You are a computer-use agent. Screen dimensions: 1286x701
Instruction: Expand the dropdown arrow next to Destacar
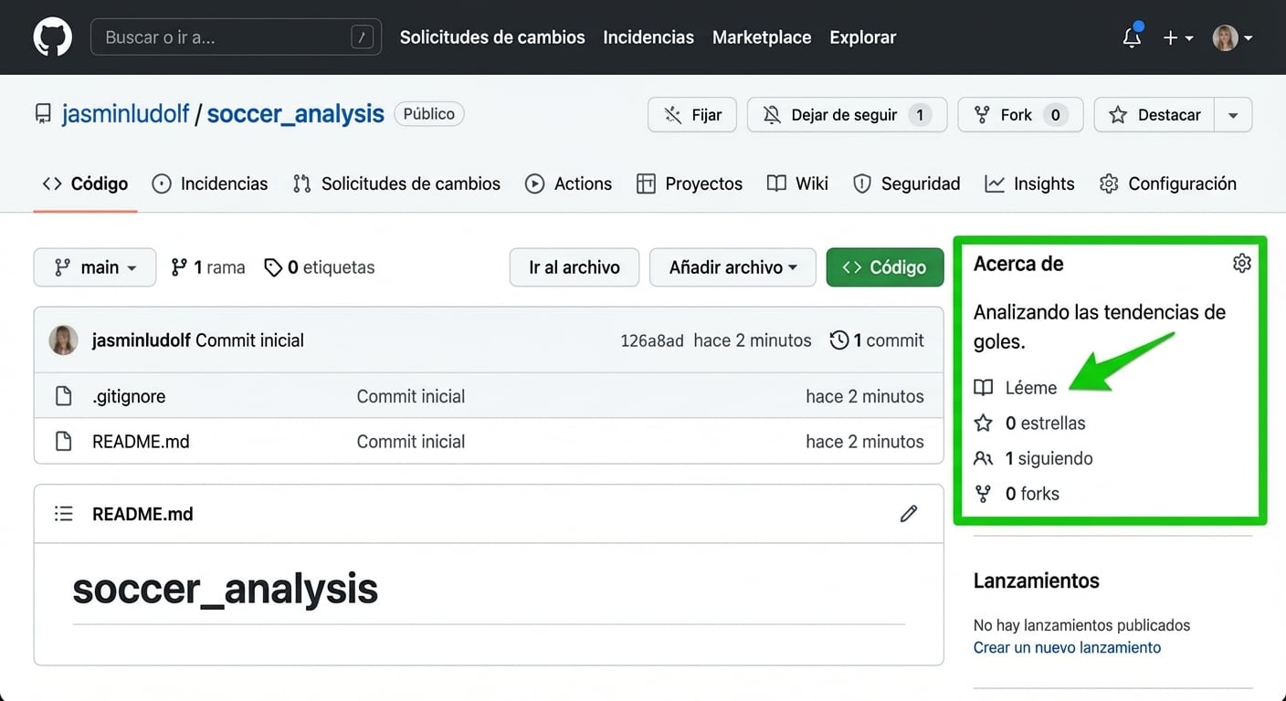[x=1233, y=115]
